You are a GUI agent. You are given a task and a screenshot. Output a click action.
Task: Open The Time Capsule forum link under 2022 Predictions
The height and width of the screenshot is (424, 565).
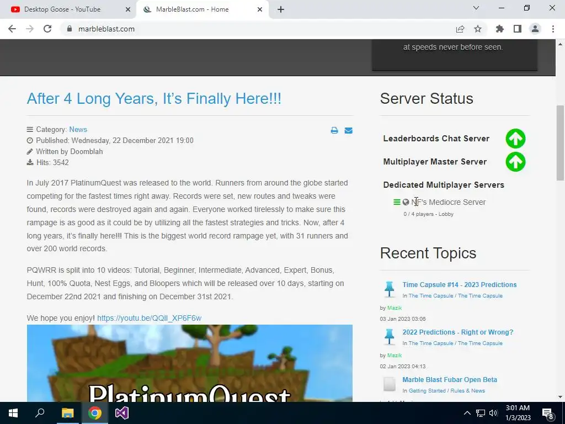(455, 343)
